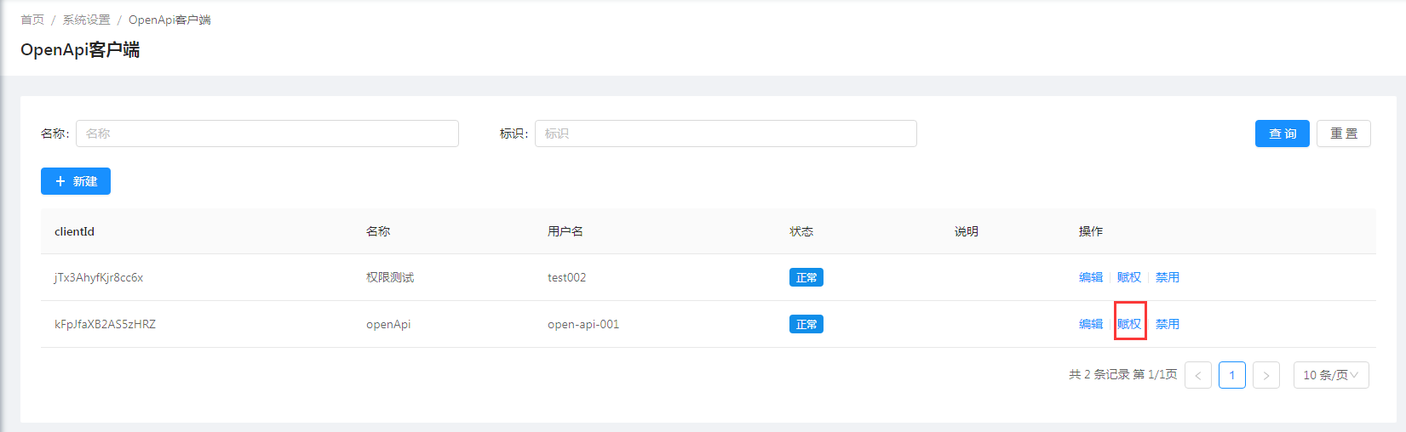
Task: Open the 10 条/页 page size dropdown
Action: (1330, 375)
